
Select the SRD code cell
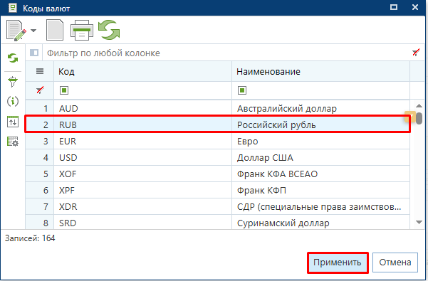click(x=142, y=223)
